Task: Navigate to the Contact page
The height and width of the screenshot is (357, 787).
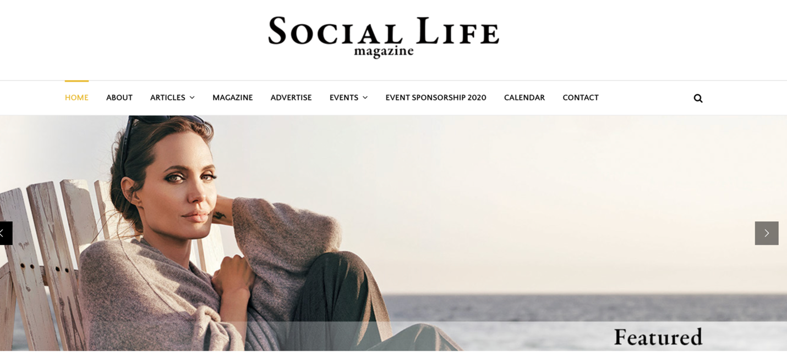Action: tap(581, 98)
